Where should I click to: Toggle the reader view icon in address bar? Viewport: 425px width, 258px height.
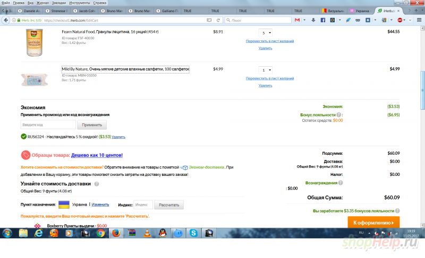coord(209,20)
